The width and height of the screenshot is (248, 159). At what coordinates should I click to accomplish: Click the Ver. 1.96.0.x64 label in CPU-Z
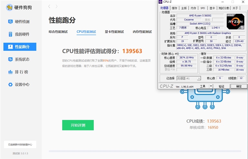(x=184, y=87)
